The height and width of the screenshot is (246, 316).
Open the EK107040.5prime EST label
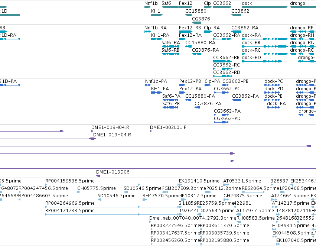coord(296,240)
